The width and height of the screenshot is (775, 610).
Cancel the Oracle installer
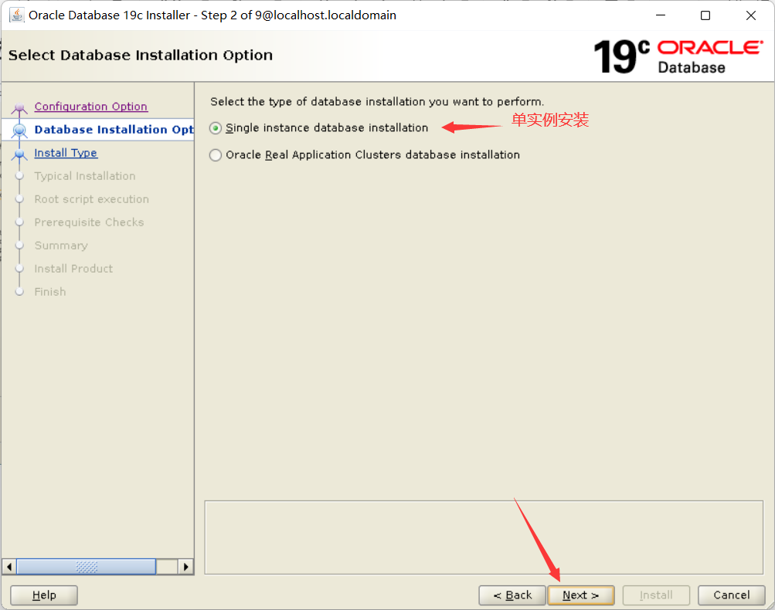(x=732, y=595)
